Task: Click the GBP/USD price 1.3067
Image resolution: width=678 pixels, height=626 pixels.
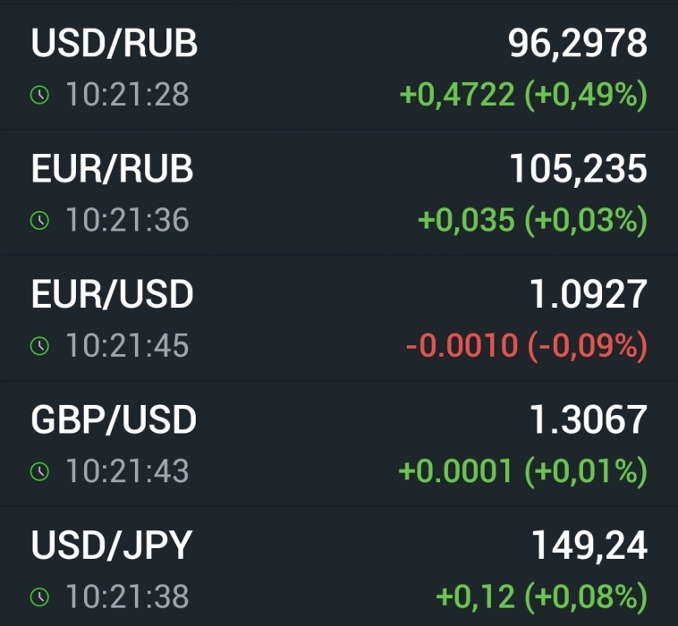Action: (x=589, y=419)
